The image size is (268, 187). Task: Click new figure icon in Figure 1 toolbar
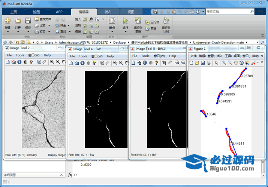point(191,63)
